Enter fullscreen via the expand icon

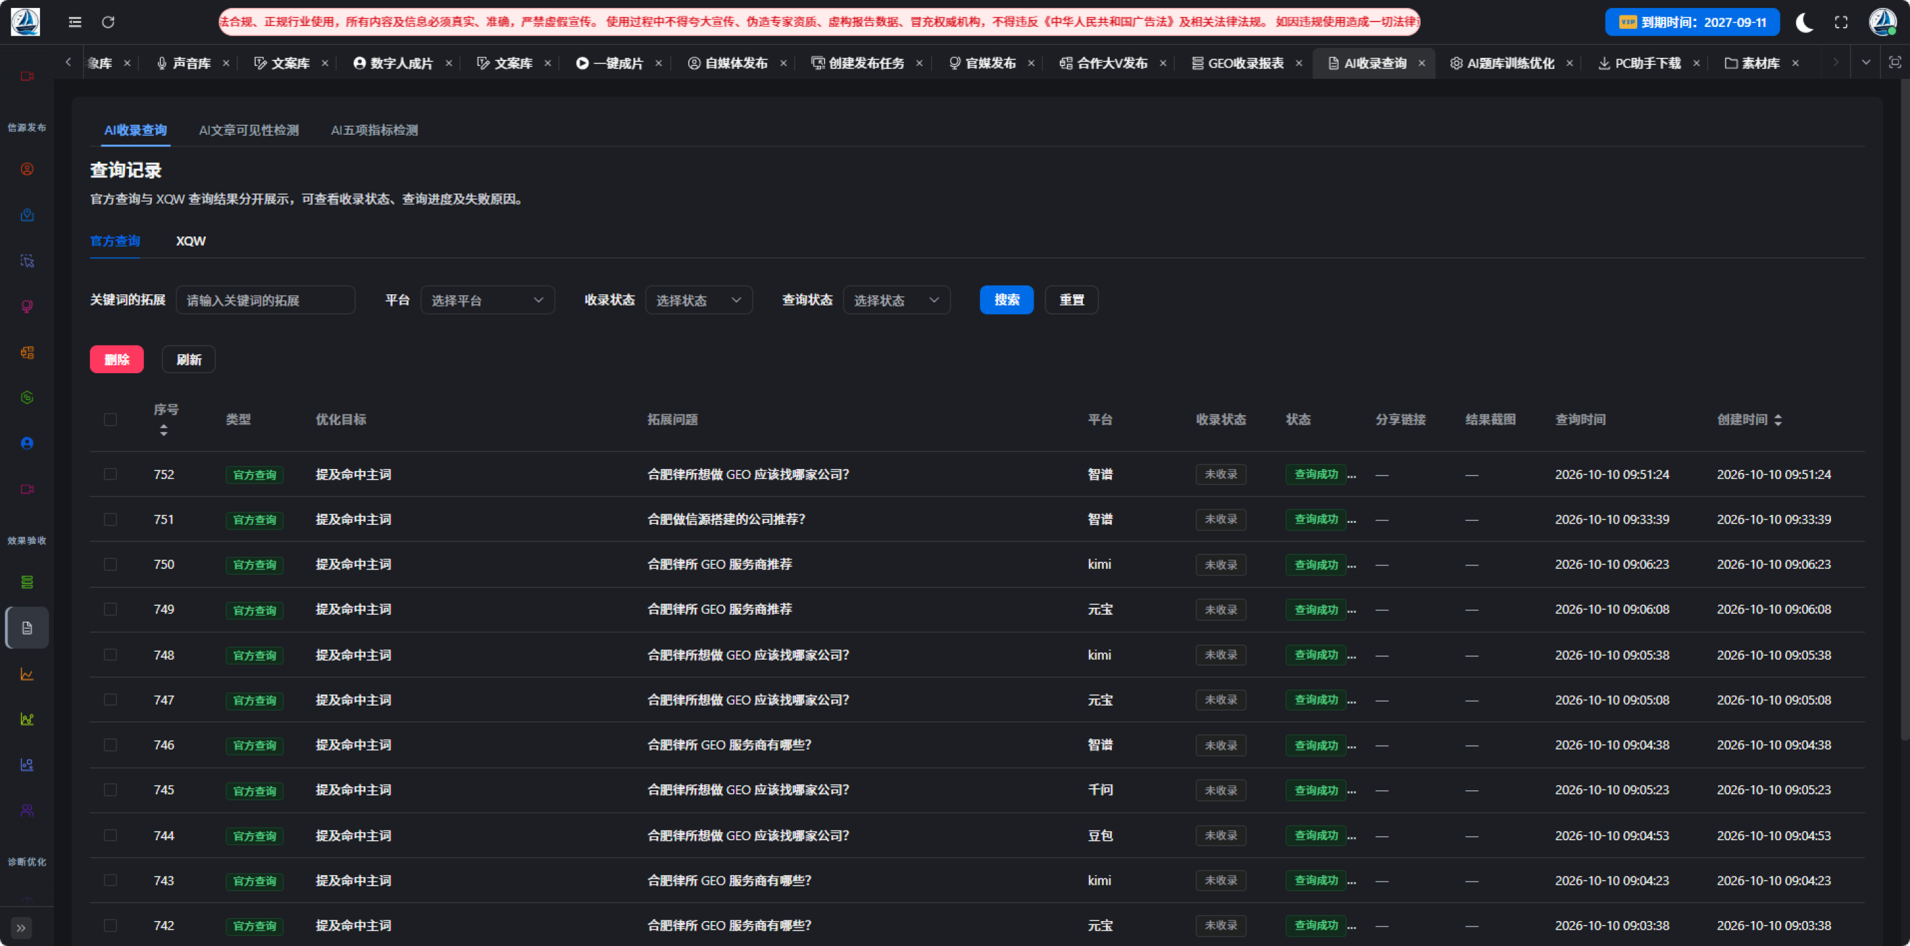pyautogui.click(x=1841, y=22)
